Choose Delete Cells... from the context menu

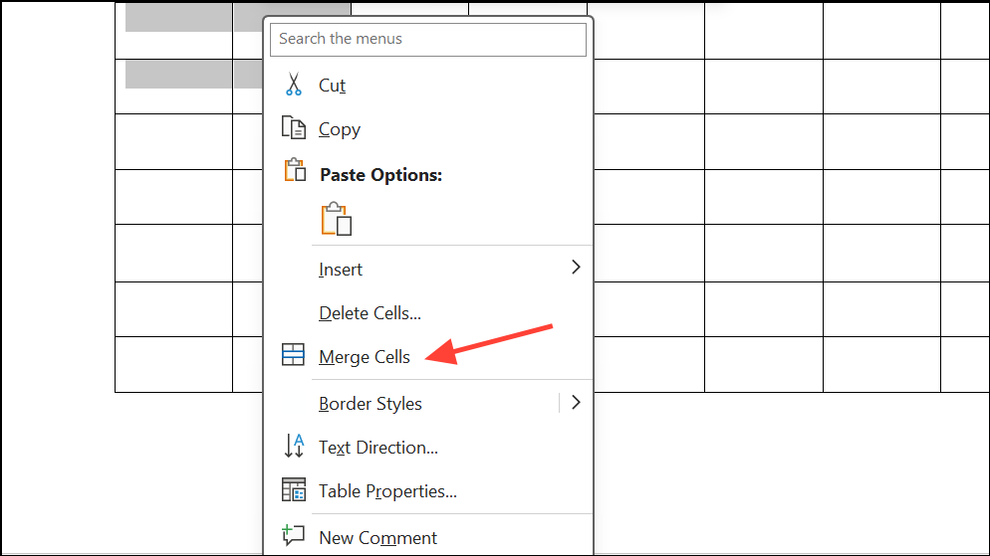[x=370, y=313]
